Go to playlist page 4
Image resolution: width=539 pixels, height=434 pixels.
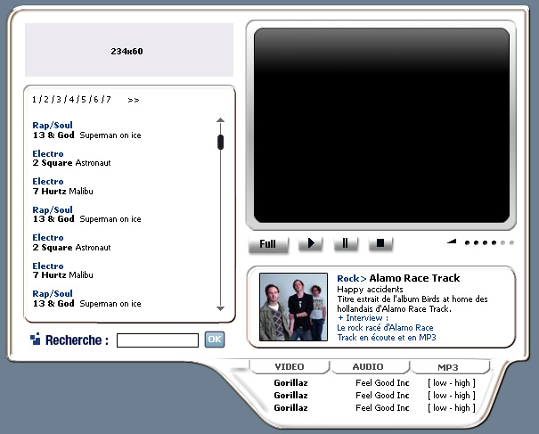click(71, 100)
